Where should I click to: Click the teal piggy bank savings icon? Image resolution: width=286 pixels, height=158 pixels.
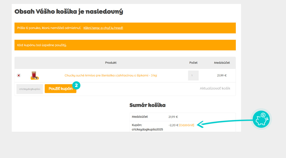pos(261,119)
